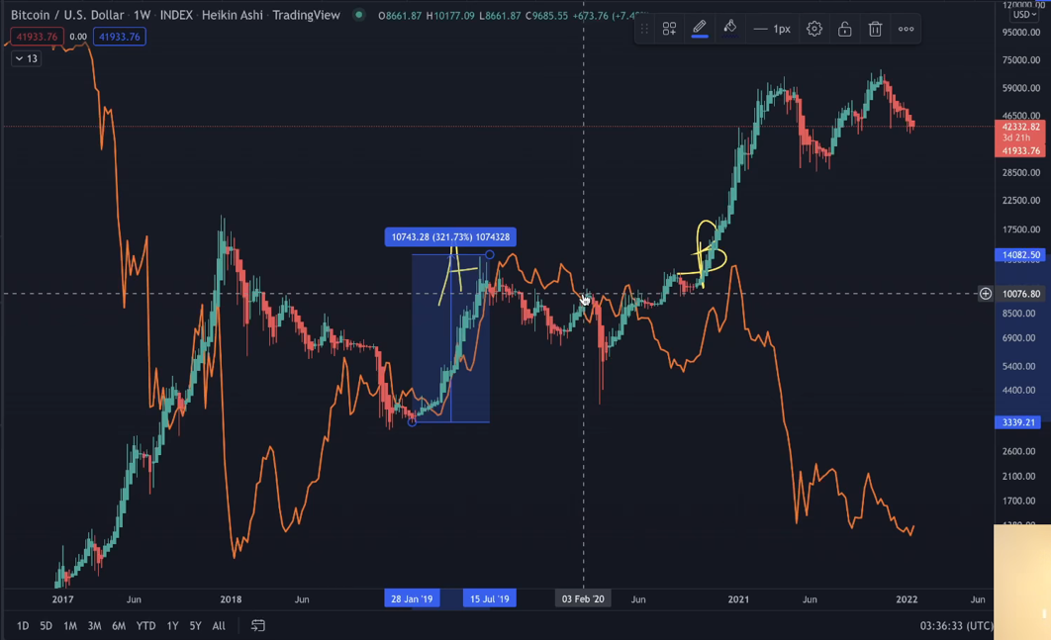Click the red 42332.82 current price label
The image size is (1051, 640).
tap(1020, 127)
